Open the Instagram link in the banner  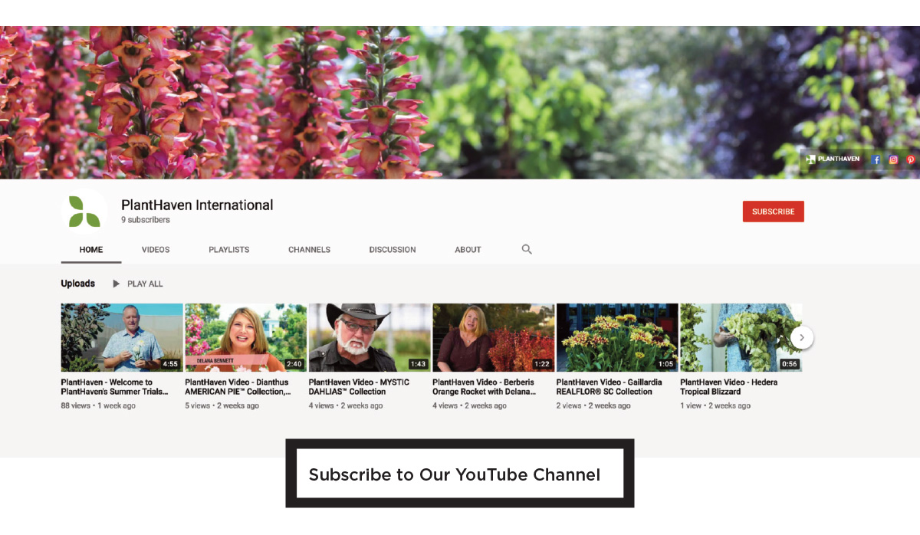point(893,159)
